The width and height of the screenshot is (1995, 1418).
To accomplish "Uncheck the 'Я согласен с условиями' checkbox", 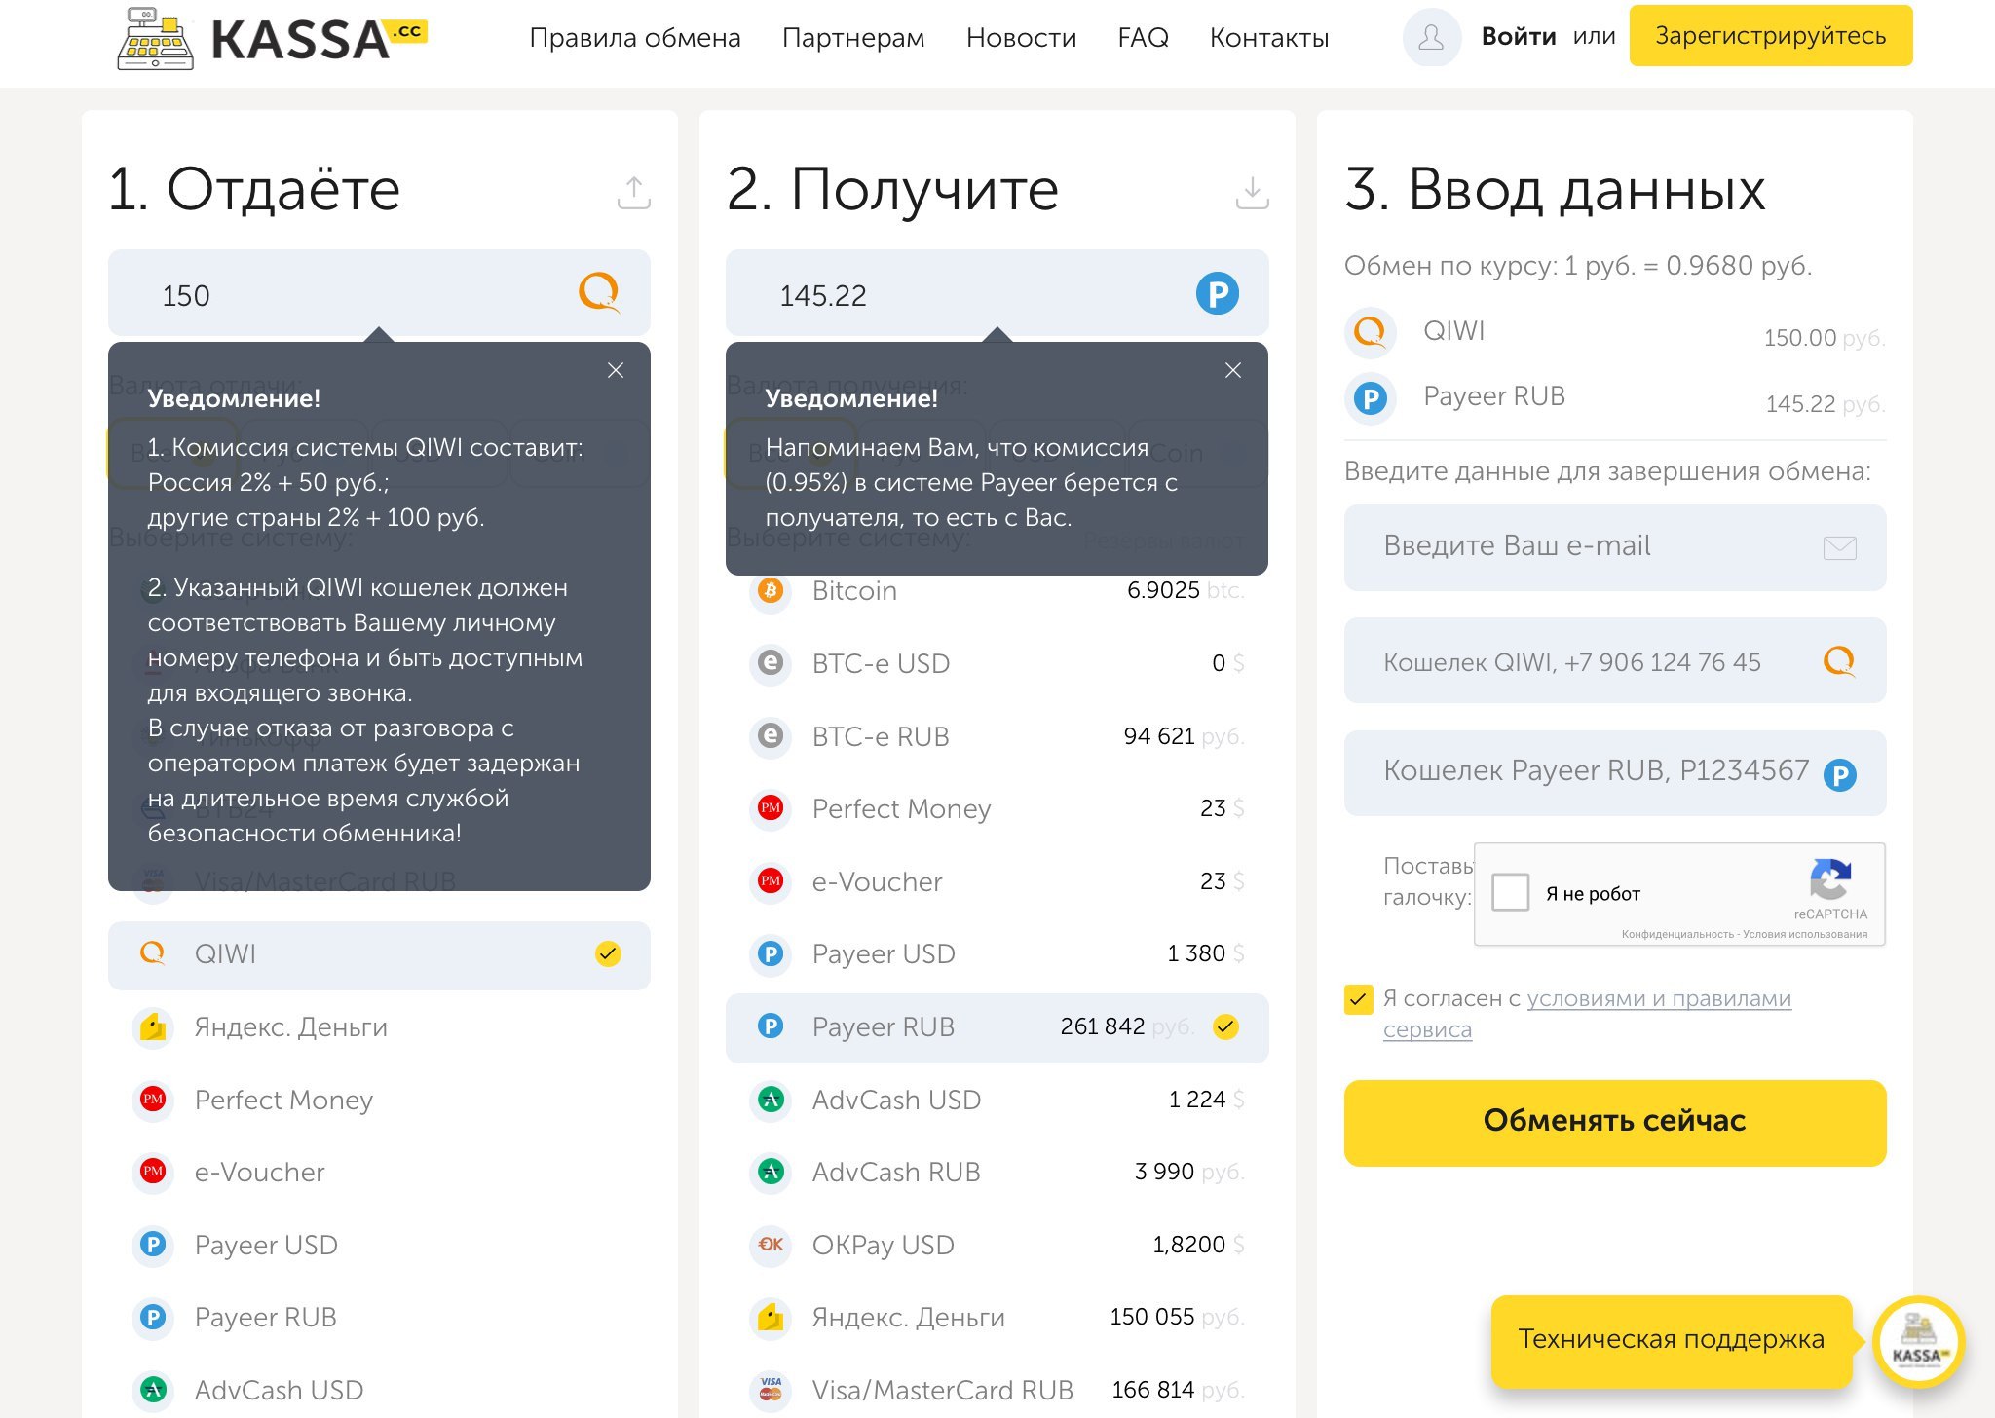I will point(1358,999).
